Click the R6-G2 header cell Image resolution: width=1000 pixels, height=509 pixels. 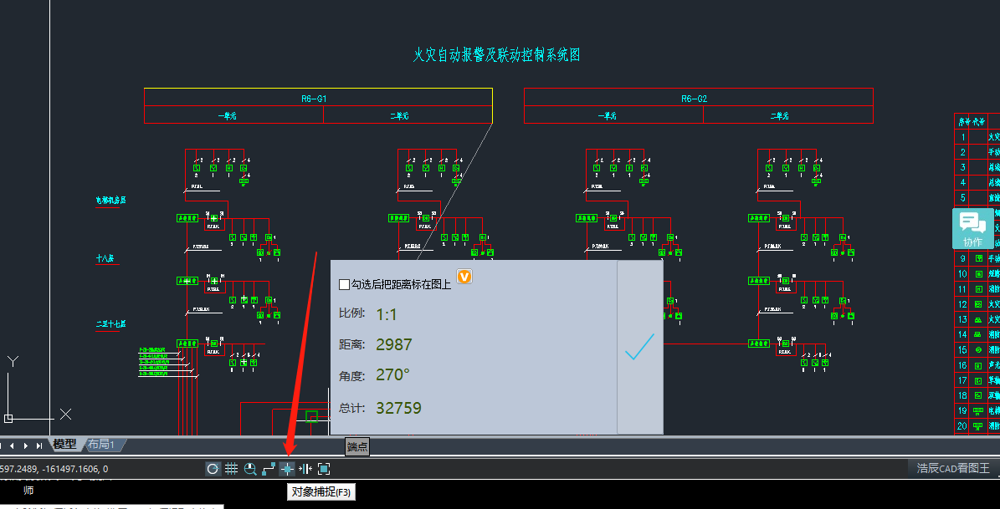pos(699,98)
